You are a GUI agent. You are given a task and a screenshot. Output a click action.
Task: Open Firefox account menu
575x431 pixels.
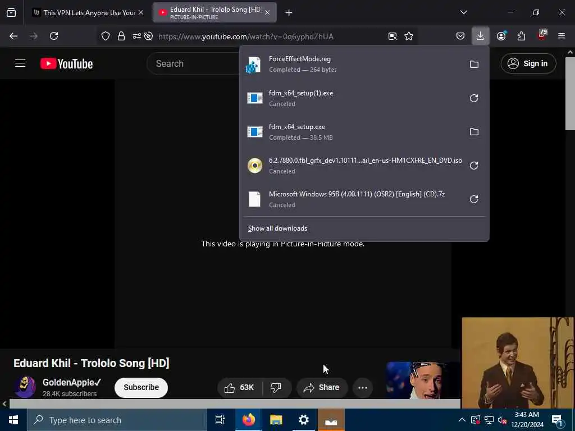coord(501,36)
